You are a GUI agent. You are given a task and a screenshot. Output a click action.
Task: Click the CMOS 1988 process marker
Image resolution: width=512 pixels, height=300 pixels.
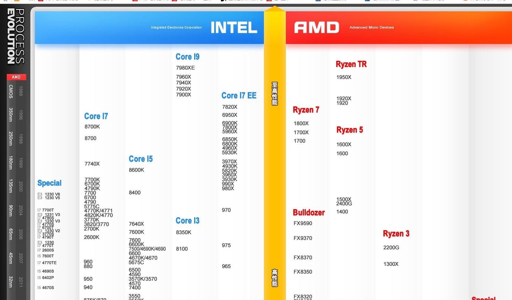16,91
